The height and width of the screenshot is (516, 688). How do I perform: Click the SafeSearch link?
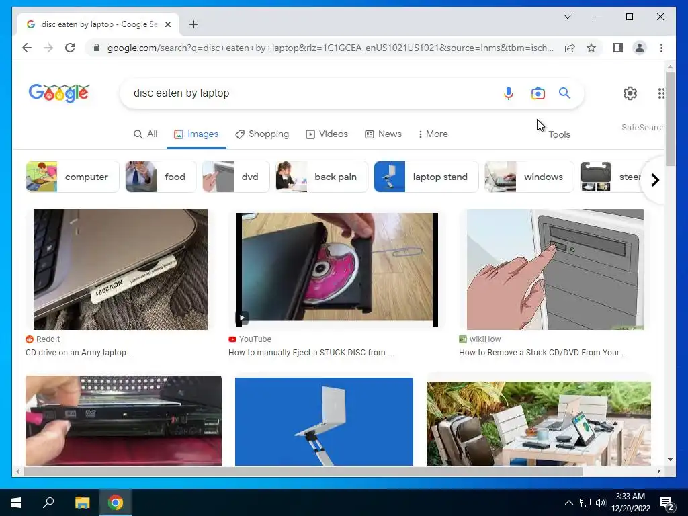[x=642, y=127]
